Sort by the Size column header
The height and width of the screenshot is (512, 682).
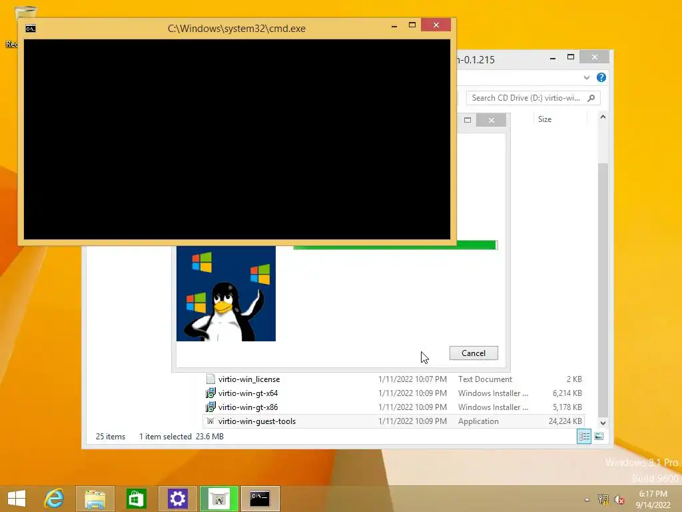click(x=545, y=119)
